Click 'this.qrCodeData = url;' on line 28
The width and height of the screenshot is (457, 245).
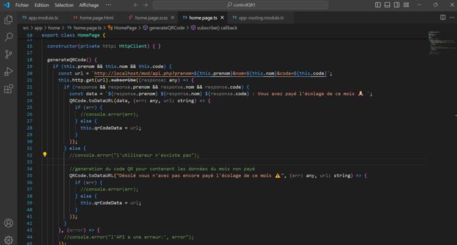[111, 128]
